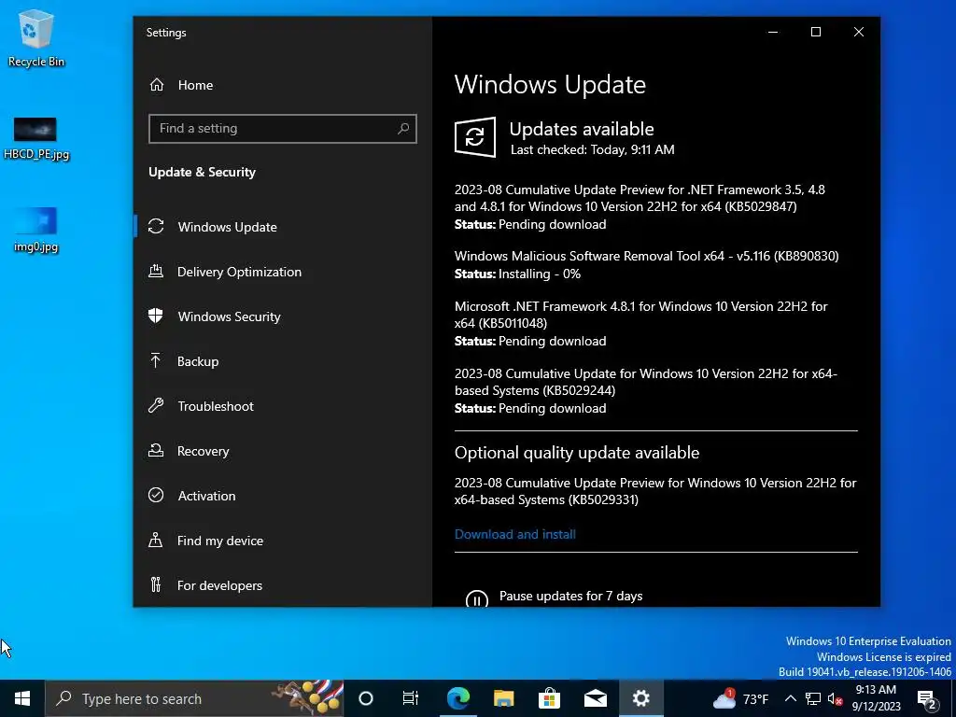Click the KB5029331 Cumulative Update Preview text
The height and width of the screenshot is (717, 956).
pos(655,491)
